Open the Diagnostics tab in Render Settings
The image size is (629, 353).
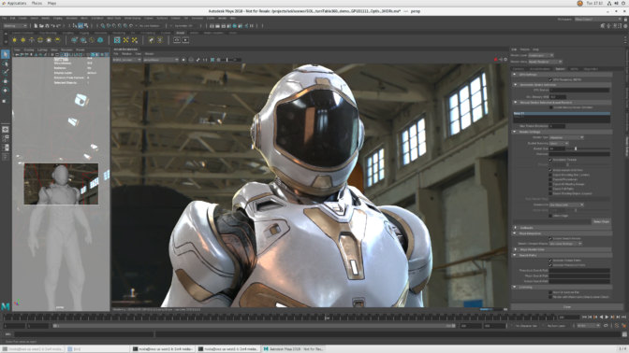591,69
